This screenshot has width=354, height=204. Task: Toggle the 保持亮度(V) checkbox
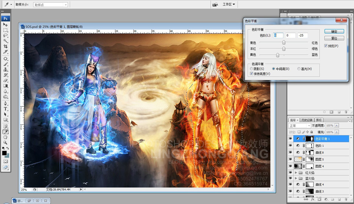coord(251,74)
